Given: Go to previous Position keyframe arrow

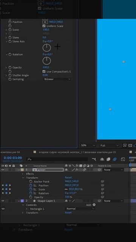Looking at the screenshot, I should click(3, 185).
